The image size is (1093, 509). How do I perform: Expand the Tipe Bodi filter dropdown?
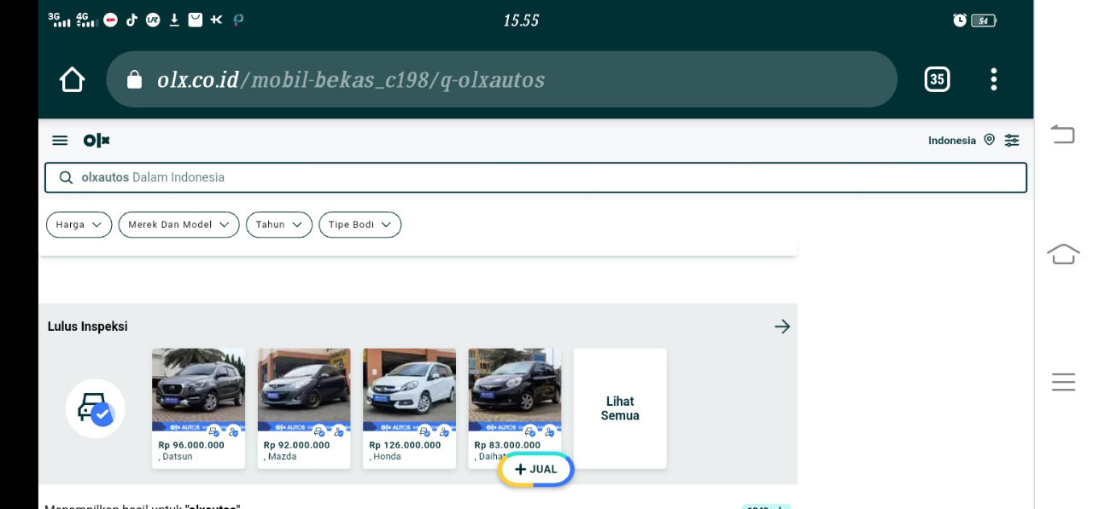click(x=359, y=224)
